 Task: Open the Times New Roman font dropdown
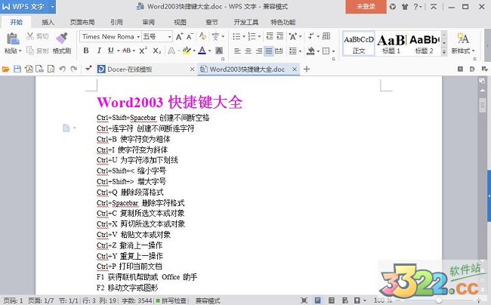[138, 37]
